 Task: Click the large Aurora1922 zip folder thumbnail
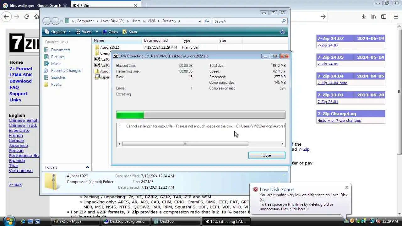tap(52, 181)
